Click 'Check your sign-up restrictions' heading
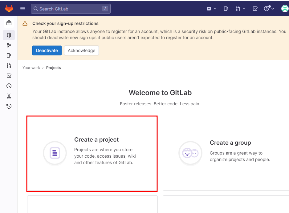The width and height of the screenshot is (289, 213). pos(65,23)
